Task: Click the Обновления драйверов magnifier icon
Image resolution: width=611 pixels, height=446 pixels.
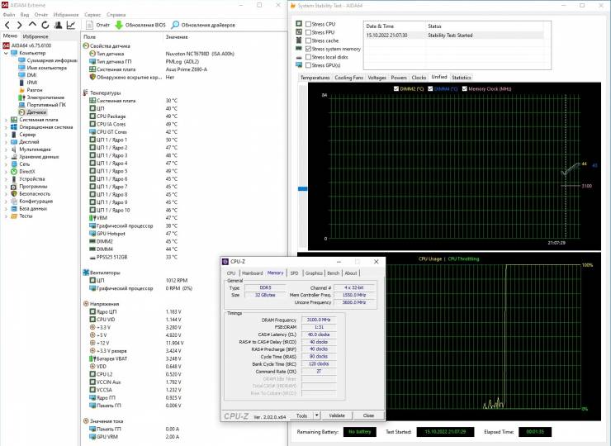Action: (x=175, y=25)
